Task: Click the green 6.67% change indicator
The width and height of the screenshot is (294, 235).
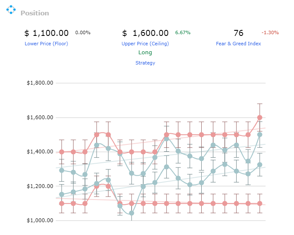Action: tap(183, 32)
